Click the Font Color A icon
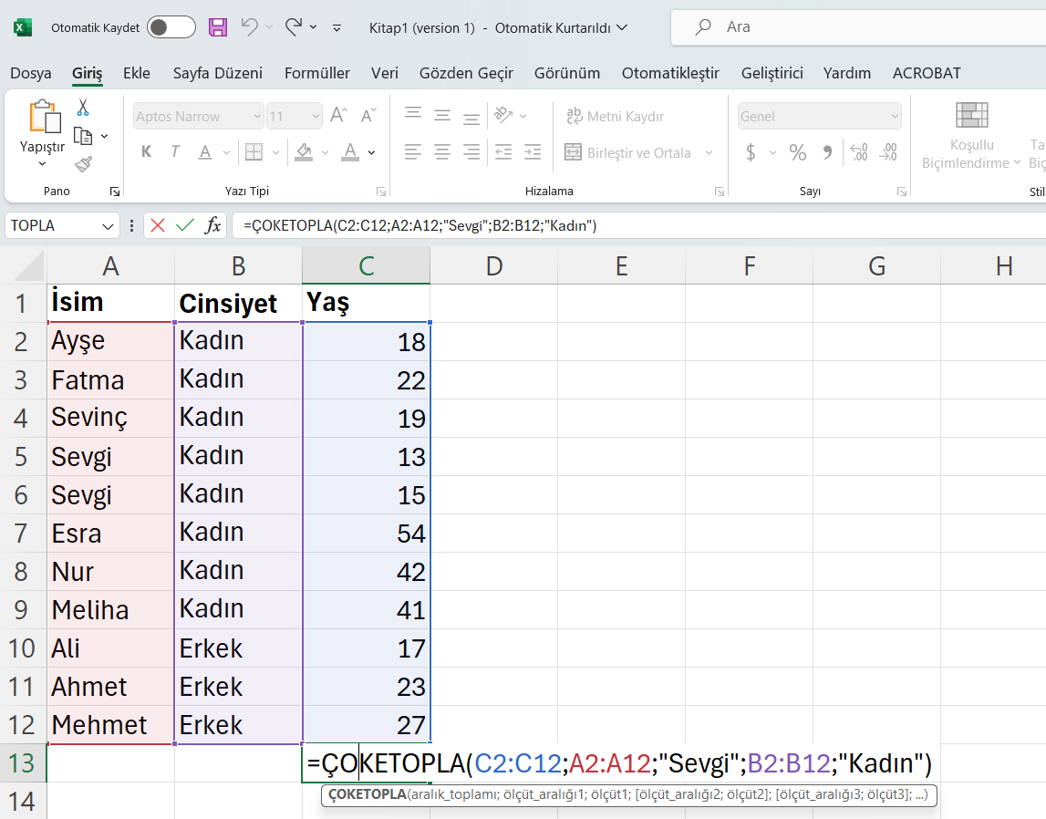The image size is (1046, 819). coord(350,152)
